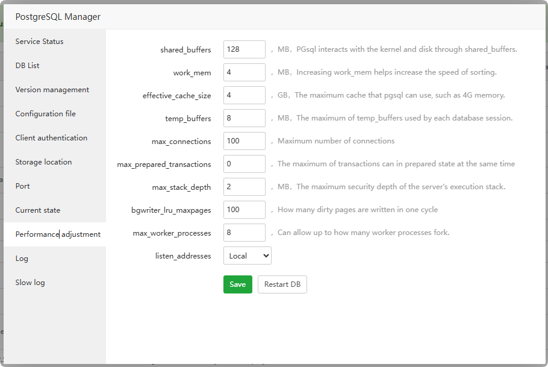Screen dimensions: 548x367
Task: Switch to Storage location section
Action: click(x=43, y=162)
